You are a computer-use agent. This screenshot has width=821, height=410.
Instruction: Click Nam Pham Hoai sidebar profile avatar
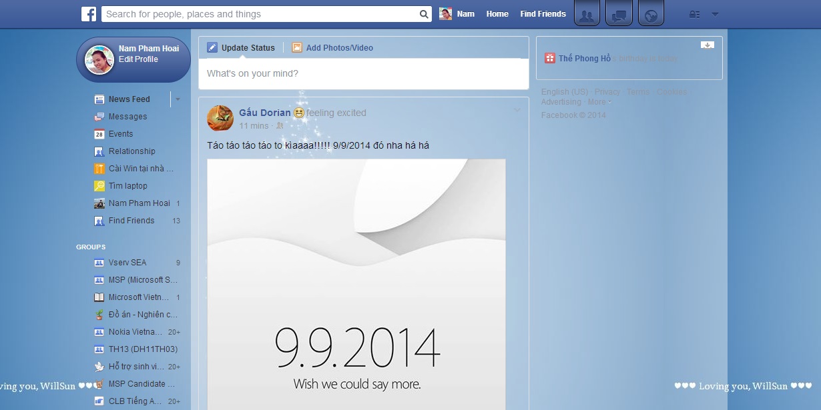pos(99,60)
